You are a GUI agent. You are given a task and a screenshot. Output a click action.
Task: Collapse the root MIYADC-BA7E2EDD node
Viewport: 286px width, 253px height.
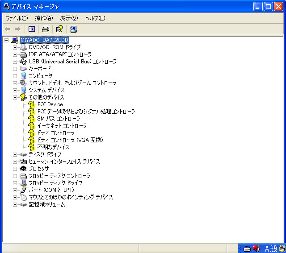pyautogui.click(x=6, y=40)
